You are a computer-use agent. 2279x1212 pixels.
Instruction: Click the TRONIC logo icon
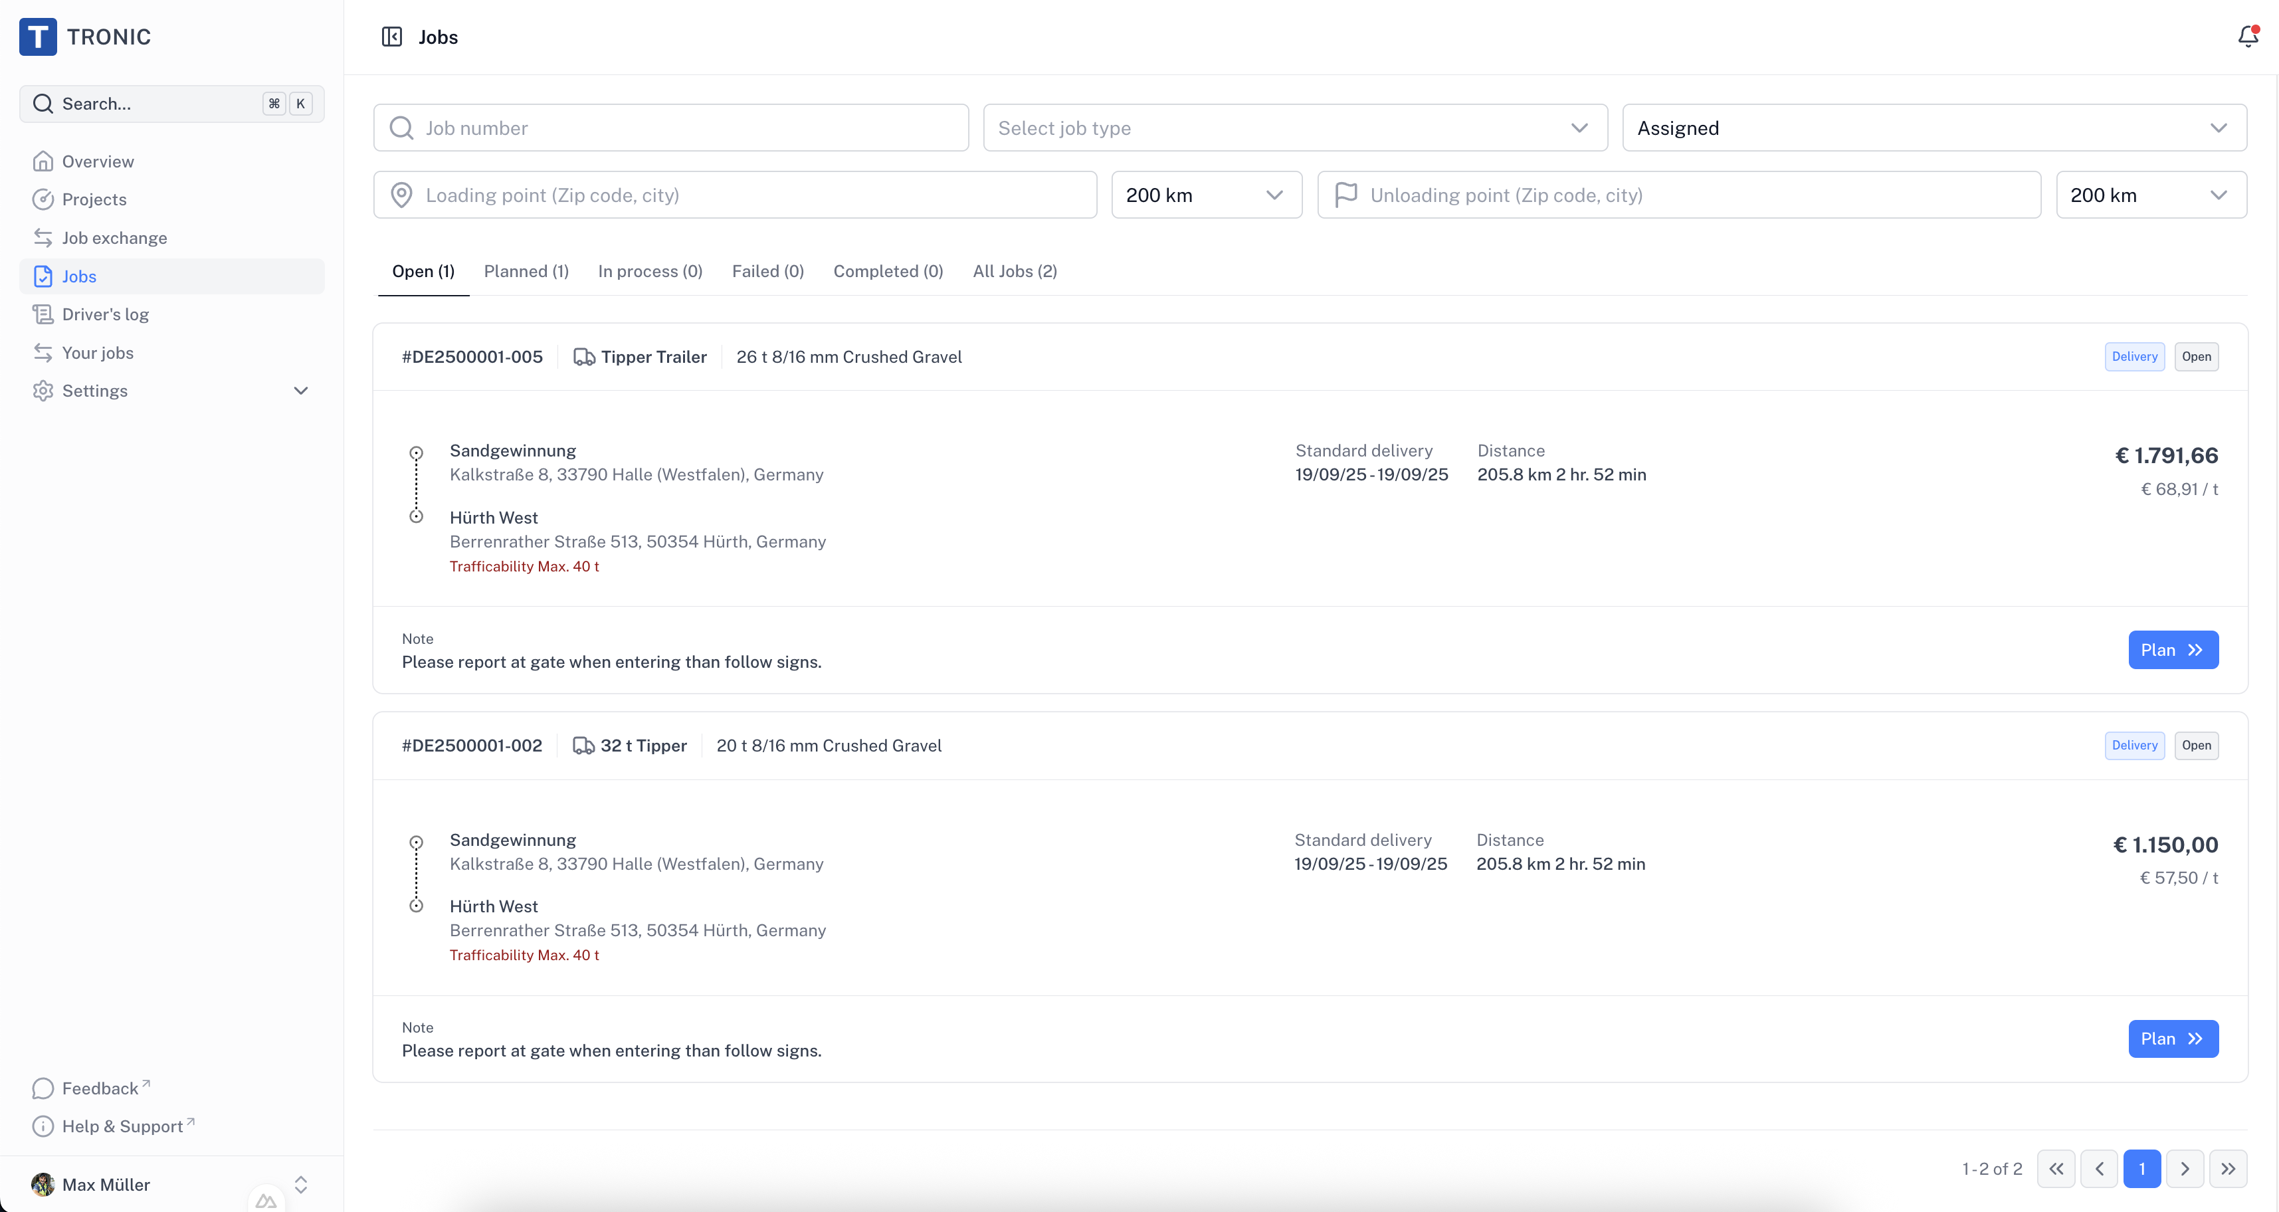38,37
